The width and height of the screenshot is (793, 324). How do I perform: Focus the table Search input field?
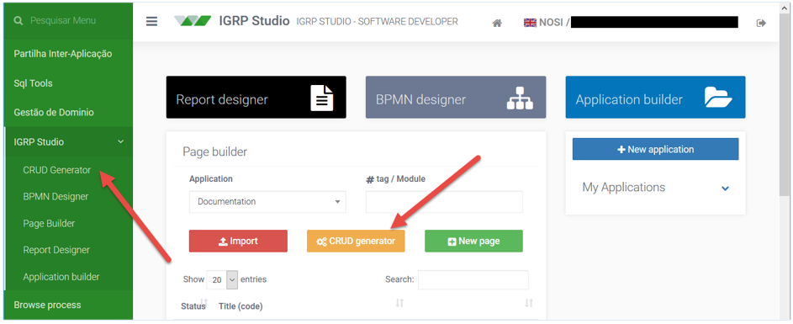coord(473,279)
